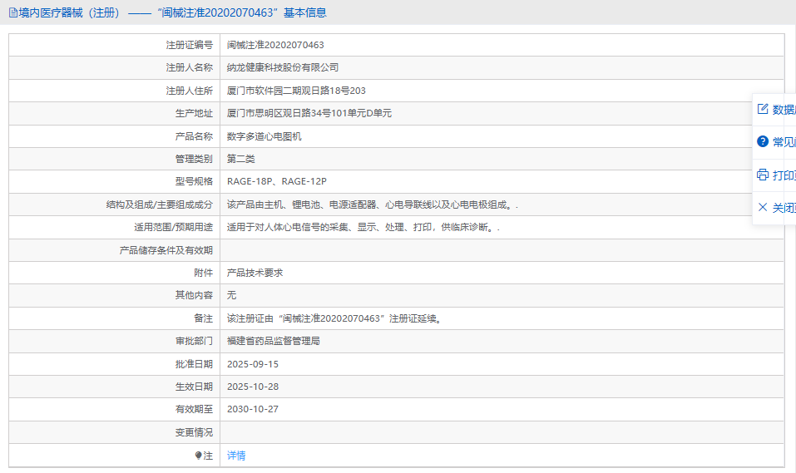This screenshot has width=796, height=473.
Task: Click the 注册人住所 row label
Action: 190,91
